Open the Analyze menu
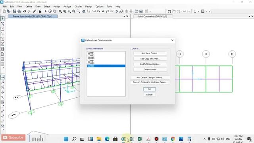 [67, 6]
